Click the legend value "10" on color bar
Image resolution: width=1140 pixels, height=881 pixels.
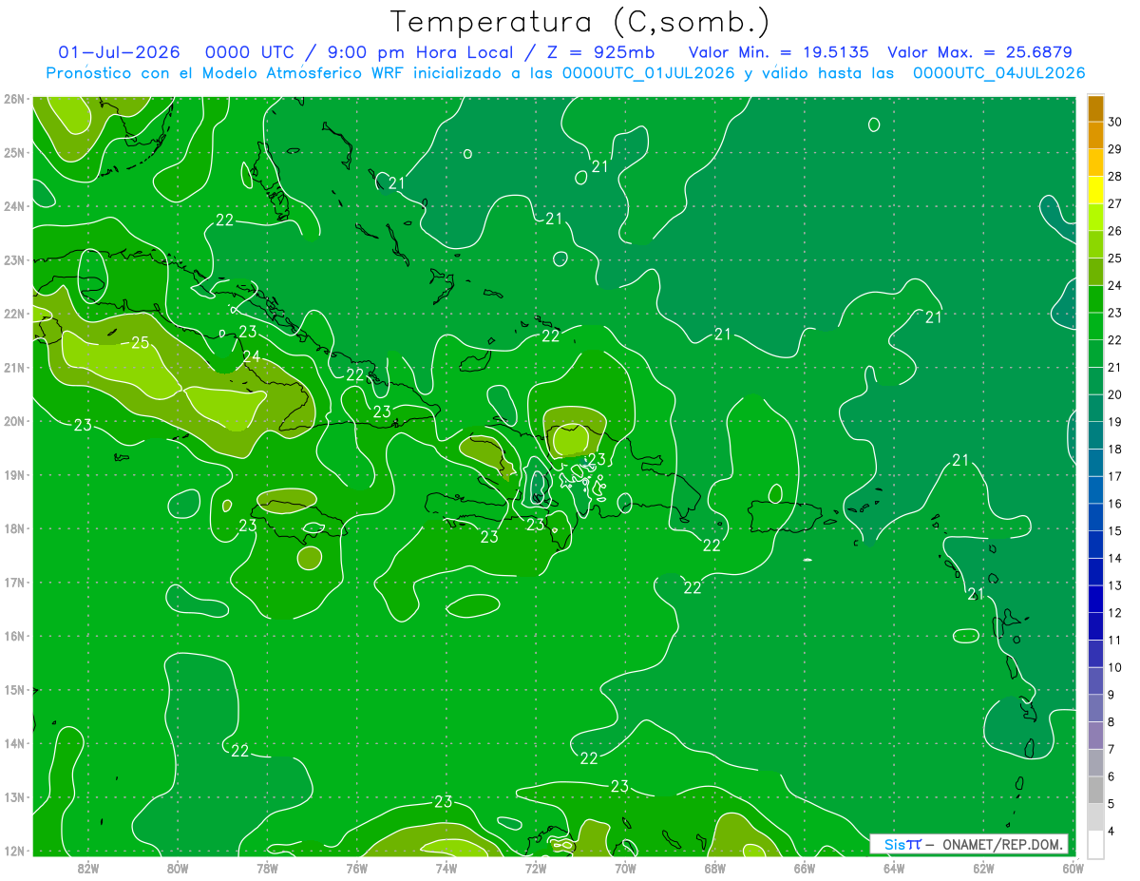tap(1114, 667)
